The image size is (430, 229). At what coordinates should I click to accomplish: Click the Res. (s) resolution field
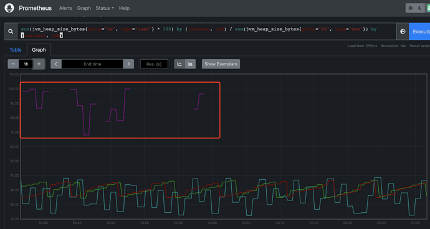coord(154,64)
